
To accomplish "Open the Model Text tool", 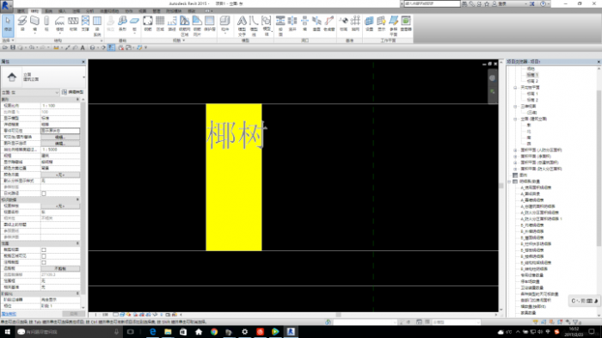I will click(x=242, y=26).
